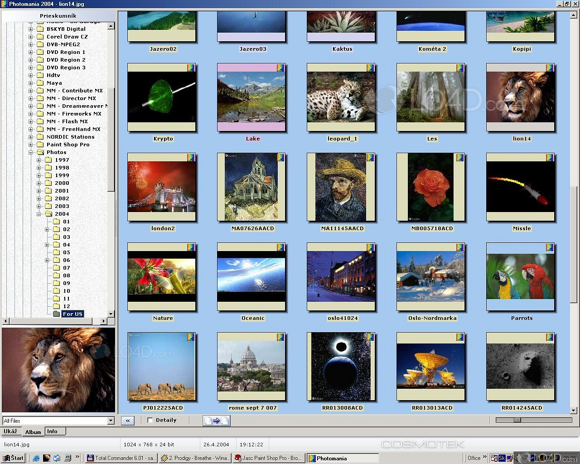Expand the 2003 folder node
Image resolution: width=580 pixels, height=464 pixels.
coord(39,206)
